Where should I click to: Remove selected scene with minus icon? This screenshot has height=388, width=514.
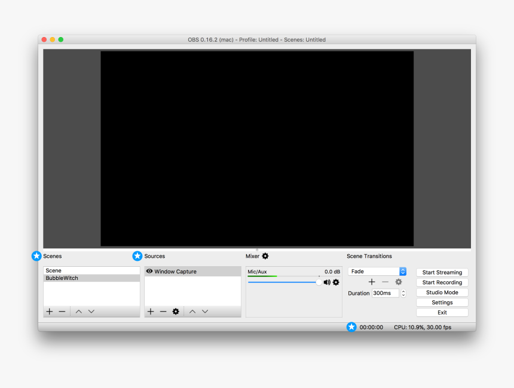pyautogui.click(x=62, y=312)
